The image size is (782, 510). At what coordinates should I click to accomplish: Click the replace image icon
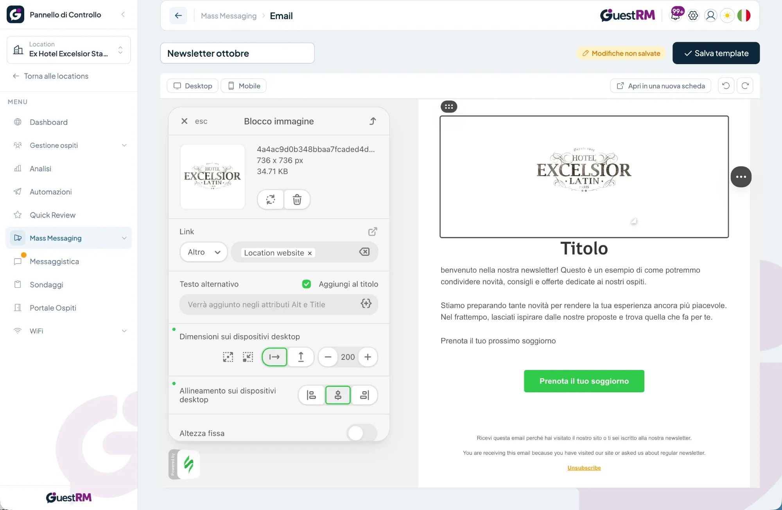click(271, 199)
